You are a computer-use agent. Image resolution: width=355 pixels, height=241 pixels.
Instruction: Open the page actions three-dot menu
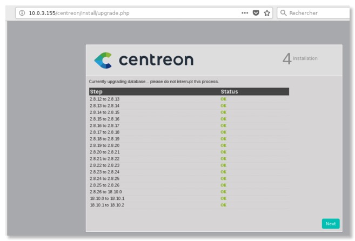[x=245, y=13]
